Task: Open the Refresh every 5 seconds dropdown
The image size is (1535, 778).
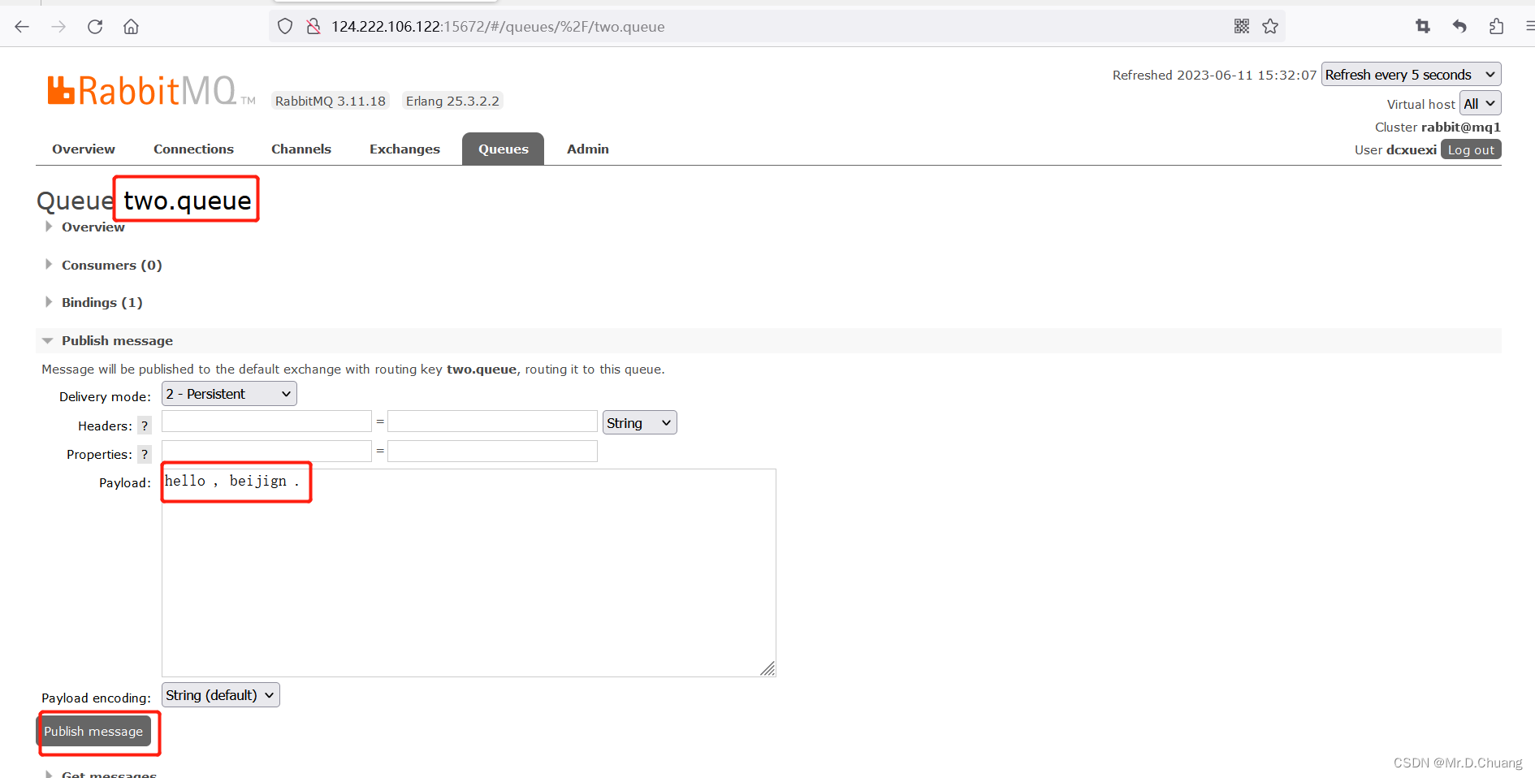Action: (1411, 75)
